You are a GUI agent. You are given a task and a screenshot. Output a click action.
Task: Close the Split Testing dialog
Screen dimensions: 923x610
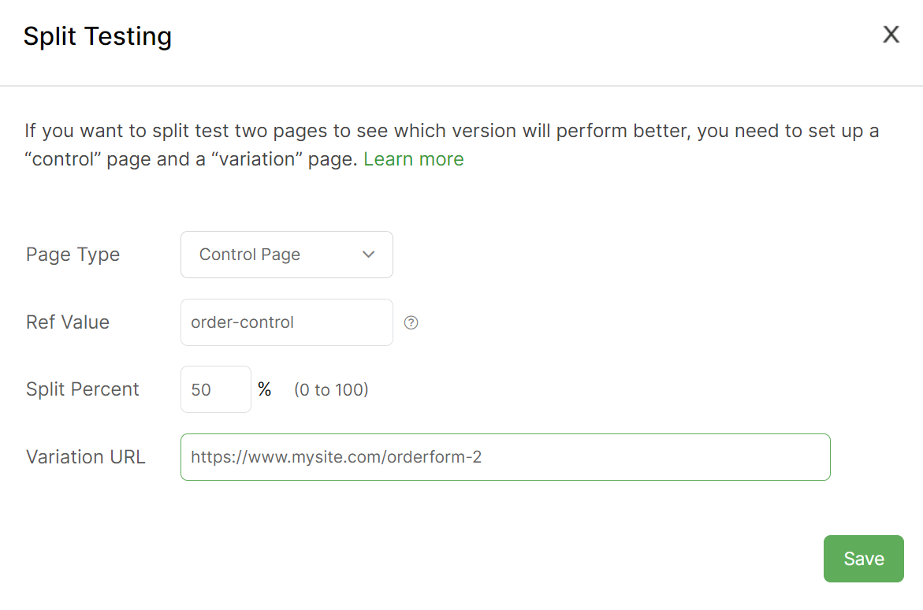pos(891,35)
